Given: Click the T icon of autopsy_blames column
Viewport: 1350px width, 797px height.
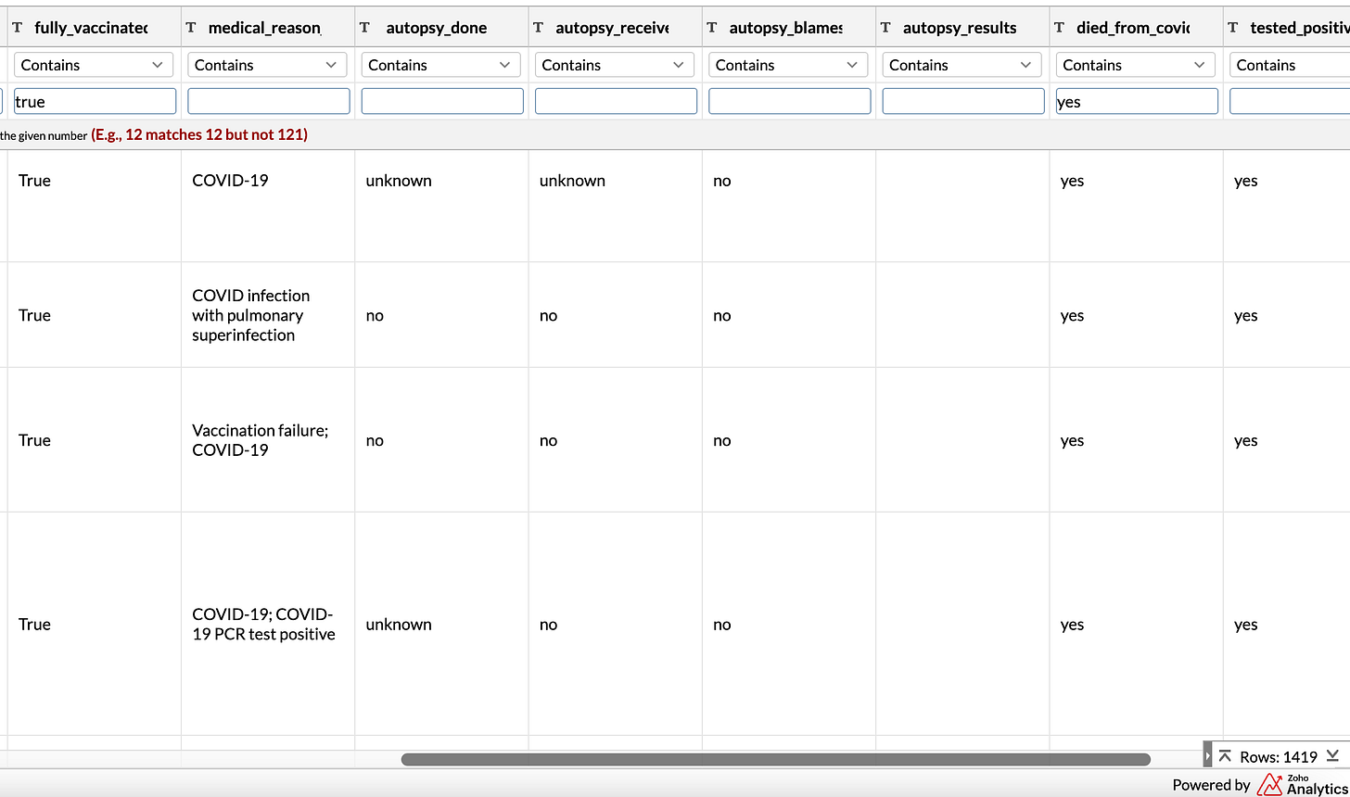Looking at the screenshot, I should click(x=712, y=28).
